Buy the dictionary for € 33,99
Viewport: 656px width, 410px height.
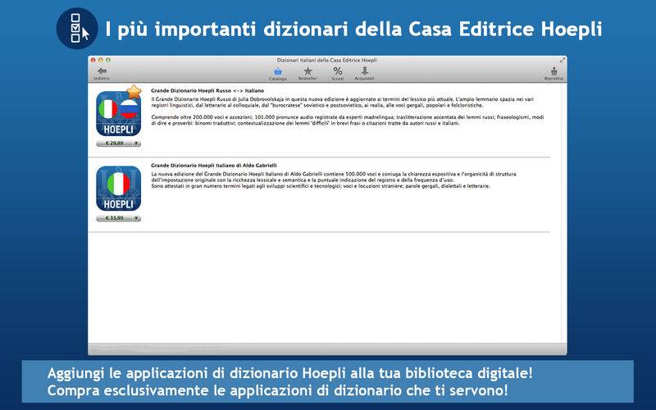click(115, 218)
